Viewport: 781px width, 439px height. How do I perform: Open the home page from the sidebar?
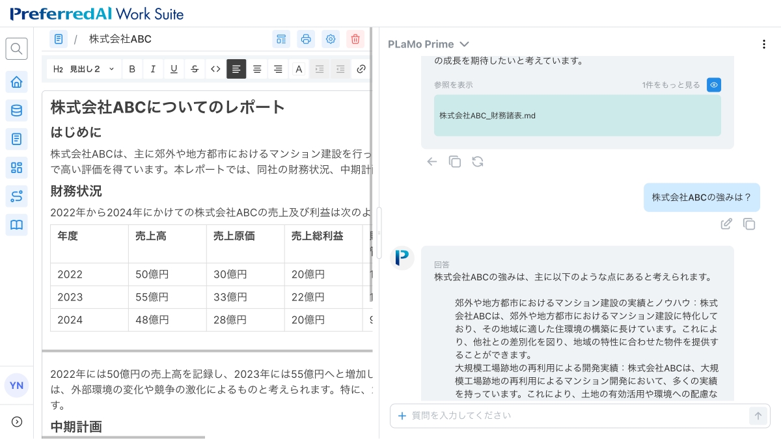16,82
